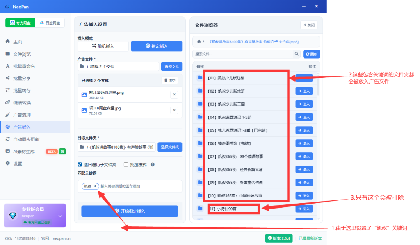The image size is (420, 245).
Task: Clear selected files with 清空 button
Action: 170,81
